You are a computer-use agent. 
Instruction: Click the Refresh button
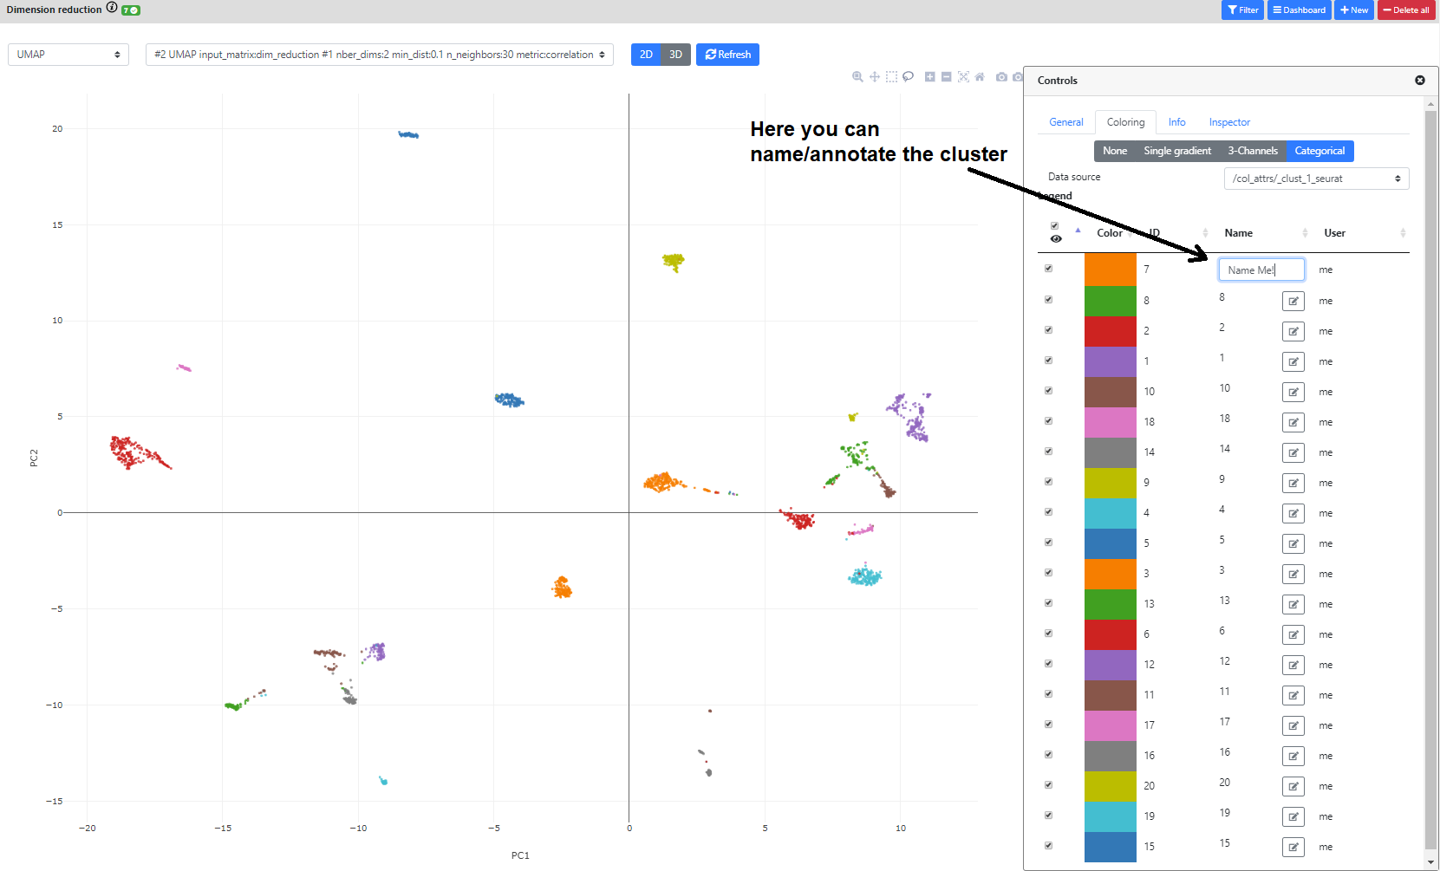click(727, 55)
